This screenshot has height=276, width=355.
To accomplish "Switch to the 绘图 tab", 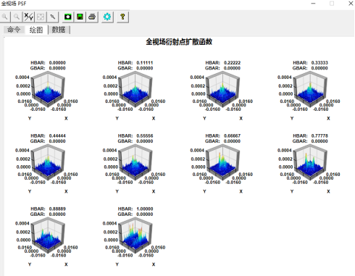I will click(x=36, y=30).
